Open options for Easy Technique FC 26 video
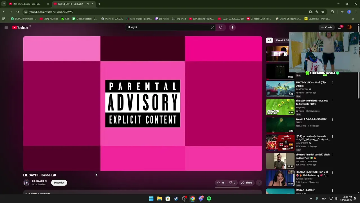 pos(332,101)
